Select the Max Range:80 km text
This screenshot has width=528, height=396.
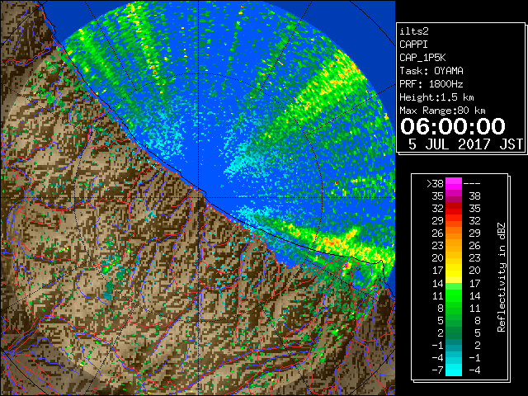pyautogui.click(x=442, y=111)
